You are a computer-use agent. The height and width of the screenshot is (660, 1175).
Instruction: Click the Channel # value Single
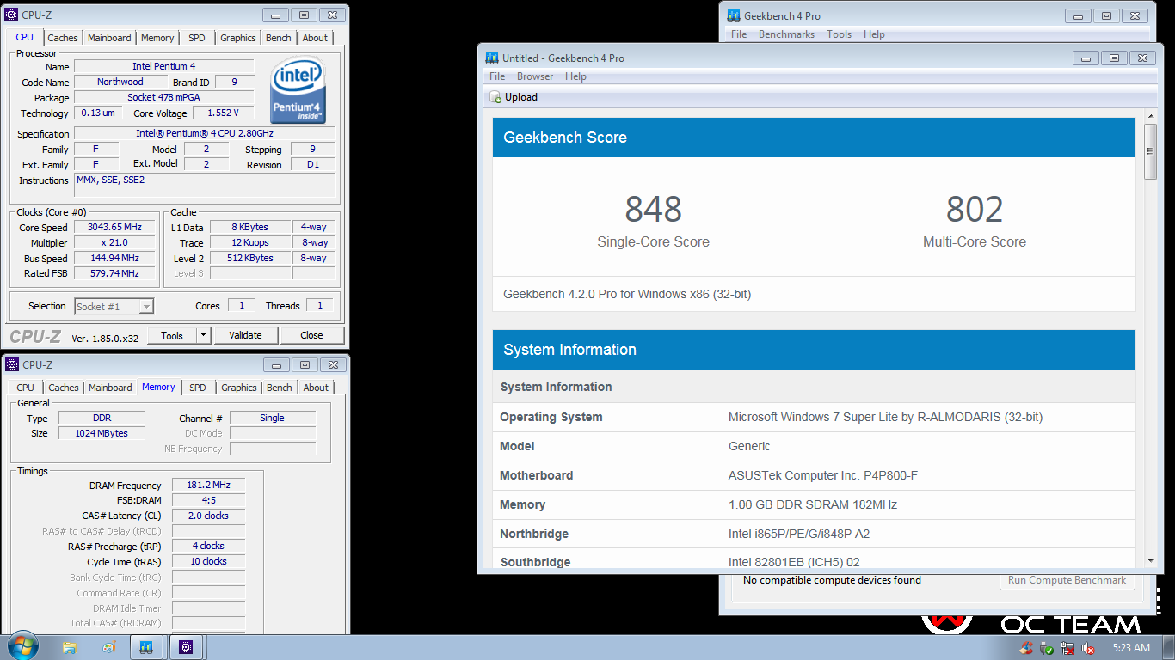[x=272, y=418]
